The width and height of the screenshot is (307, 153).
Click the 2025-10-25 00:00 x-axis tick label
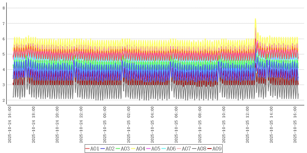pos(105,125)
